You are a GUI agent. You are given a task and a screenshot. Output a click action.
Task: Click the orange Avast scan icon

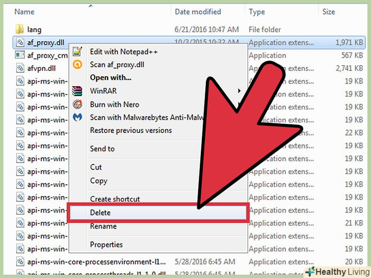tap(77, 64)
